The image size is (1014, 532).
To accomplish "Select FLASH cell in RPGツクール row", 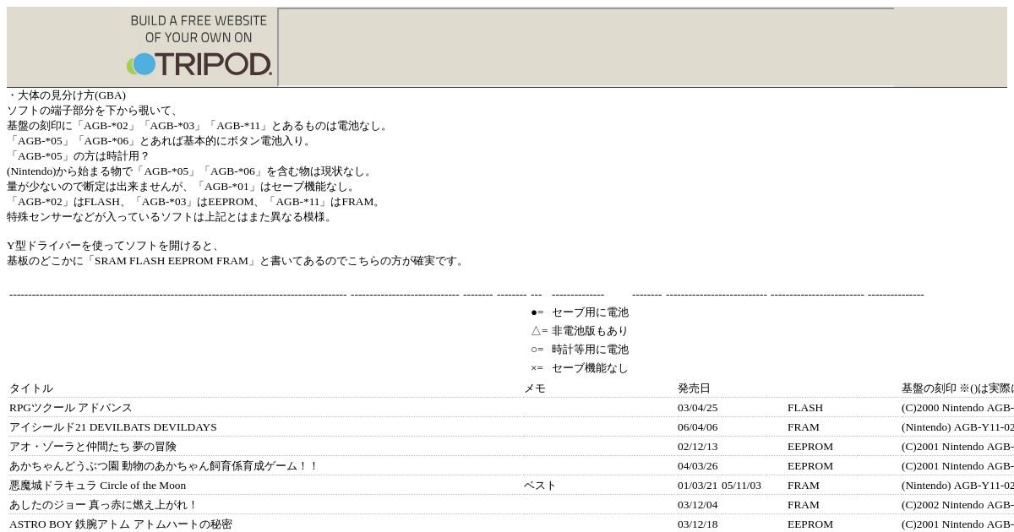I will [805, 408].
